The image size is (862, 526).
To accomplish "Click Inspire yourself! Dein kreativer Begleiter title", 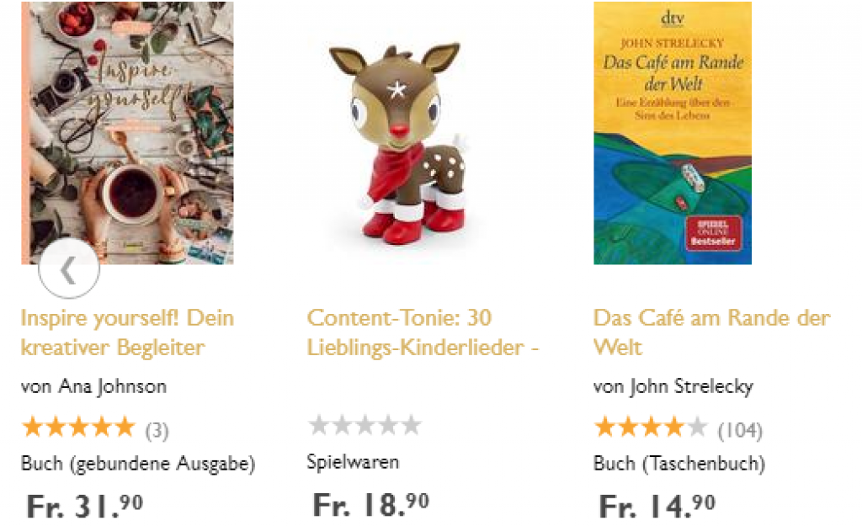I will click(x=128, y=332).
